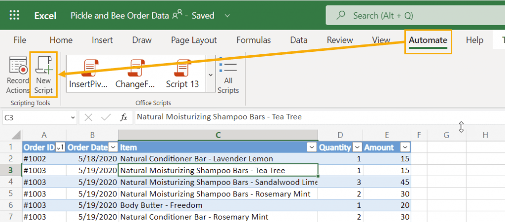Image resolution: width=505 pixels, height=222 pixels.
Task: Run Script 13 from the gallery
Action: click(x=182, y=74)
